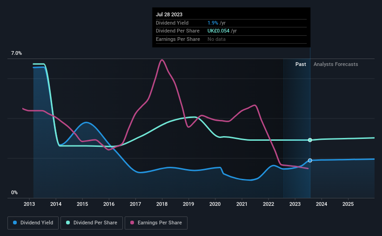Image resolution: width=382 pixels, height=236 pixels.
Task: Select the Dividend Per Share data point marker
Action: point(310,140)
